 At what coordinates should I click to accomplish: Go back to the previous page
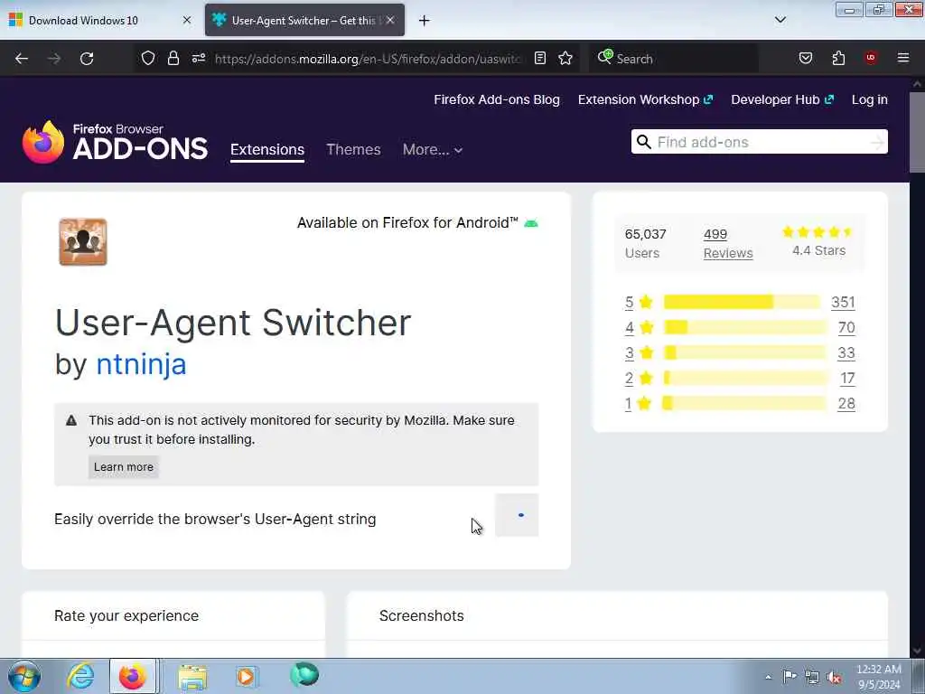pyautogui.click(x=22, y=59)
